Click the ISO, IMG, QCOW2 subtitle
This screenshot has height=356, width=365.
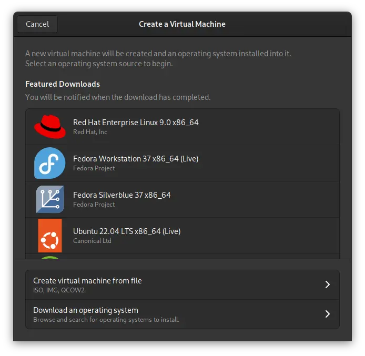59,290
